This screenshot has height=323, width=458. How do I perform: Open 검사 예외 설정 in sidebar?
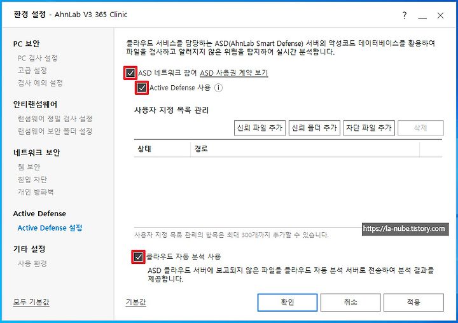[x=40, y=83]
